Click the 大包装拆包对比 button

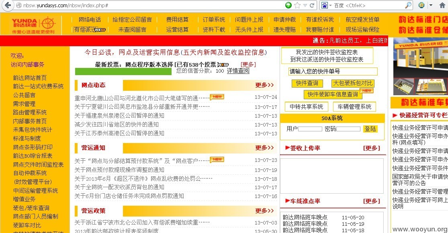(x=353, y=83)
